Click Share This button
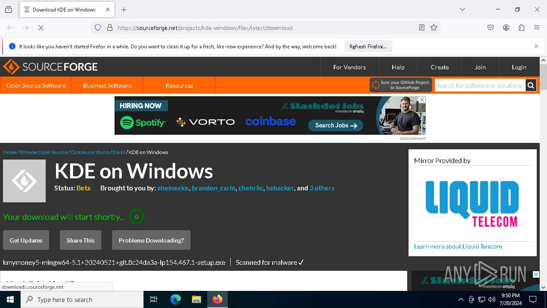The height and width of the screenshot is (308, 547). click(x=80, y=240)
